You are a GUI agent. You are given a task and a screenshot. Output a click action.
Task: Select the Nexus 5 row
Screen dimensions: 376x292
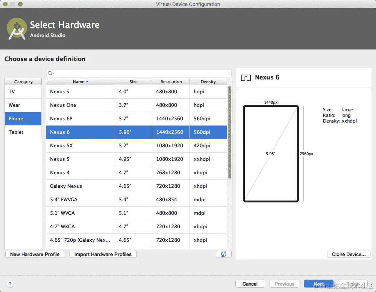136,159
